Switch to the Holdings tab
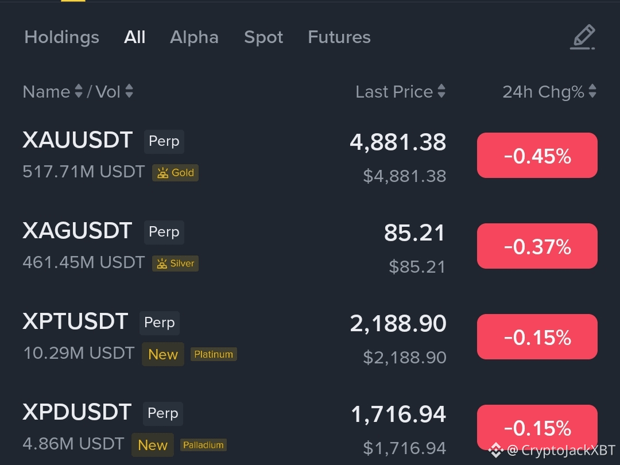This screenshot has height=465, width=620. coord(61,37)
